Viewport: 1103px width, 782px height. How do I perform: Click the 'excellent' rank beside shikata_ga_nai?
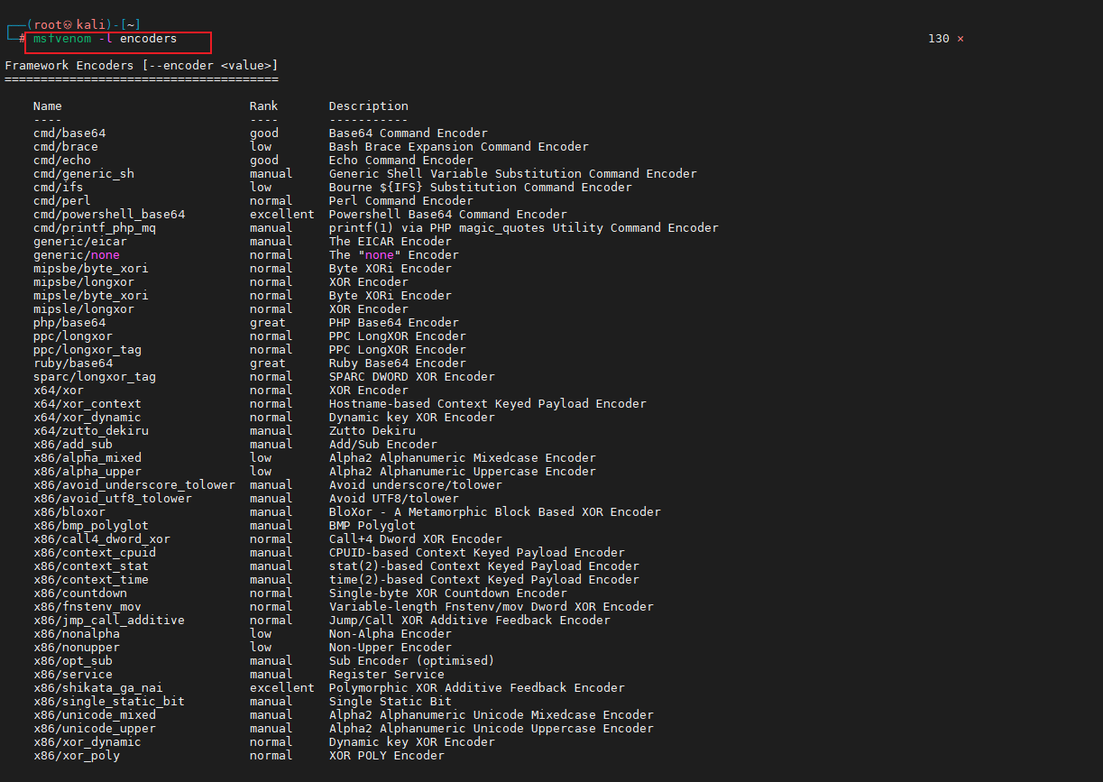click(x=282, y=688)
